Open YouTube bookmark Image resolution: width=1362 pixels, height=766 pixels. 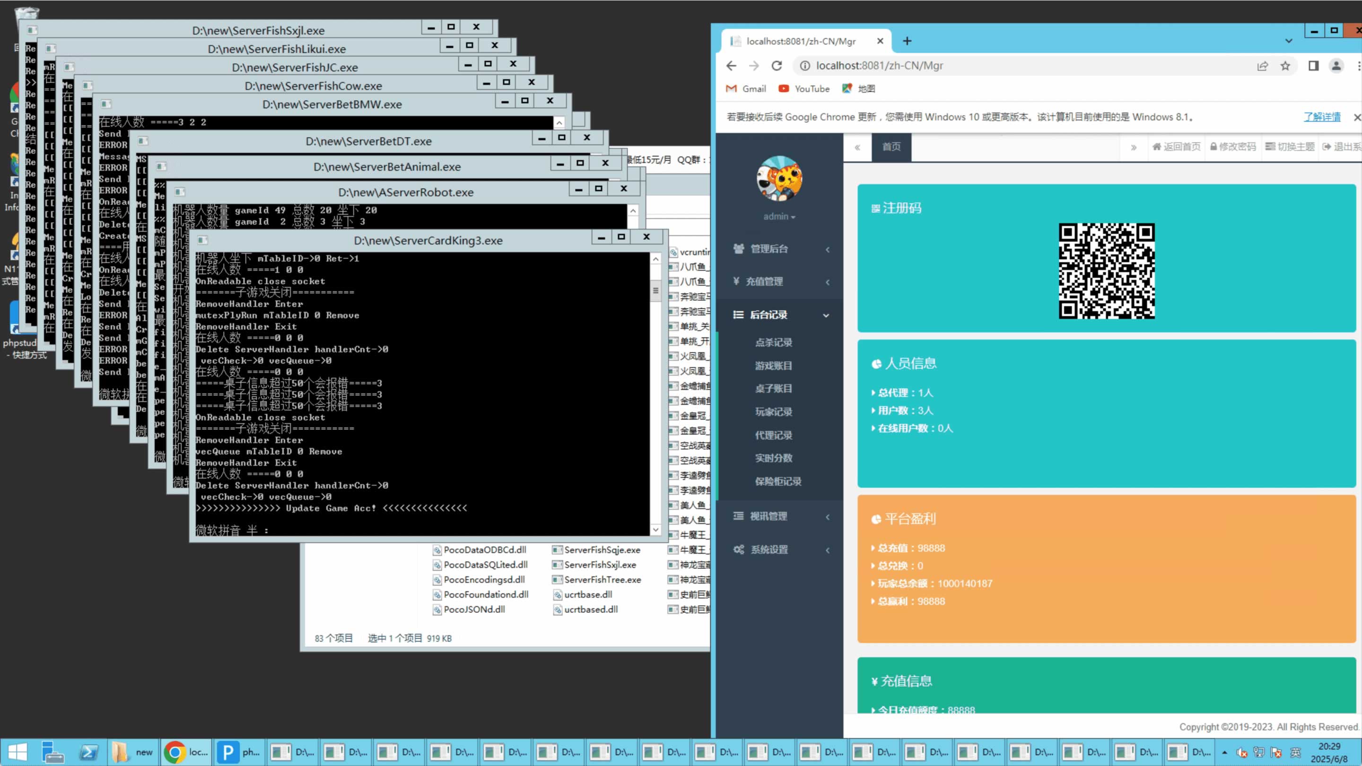[803, 89]
